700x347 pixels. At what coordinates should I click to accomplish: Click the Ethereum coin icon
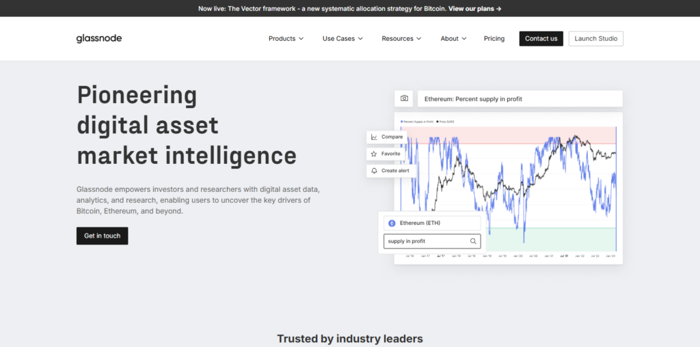coord(392,223)
